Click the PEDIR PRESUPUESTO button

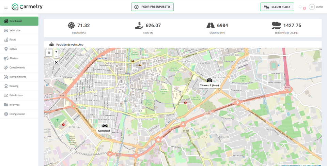[x=153, y=7]
